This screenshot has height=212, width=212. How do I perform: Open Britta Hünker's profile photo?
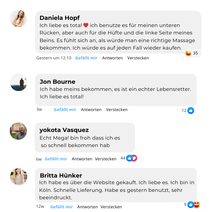(x=19, y=176)
